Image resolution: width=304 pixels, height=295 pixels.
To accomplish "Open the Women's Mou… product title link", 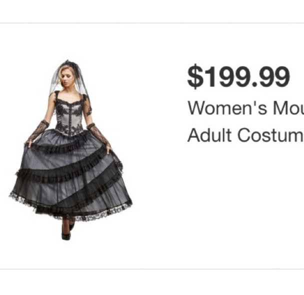I will [246, 108].
